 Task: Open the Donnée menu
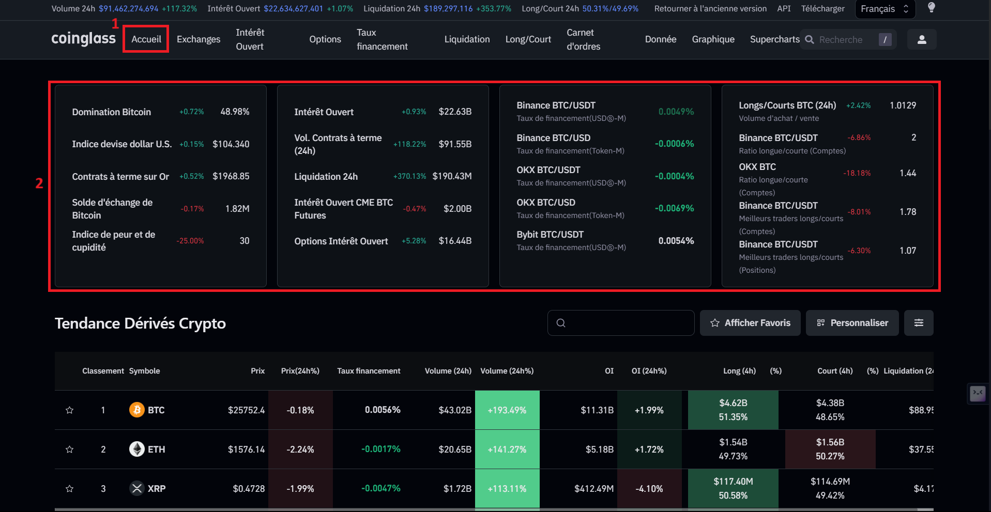tap(661, 39)
